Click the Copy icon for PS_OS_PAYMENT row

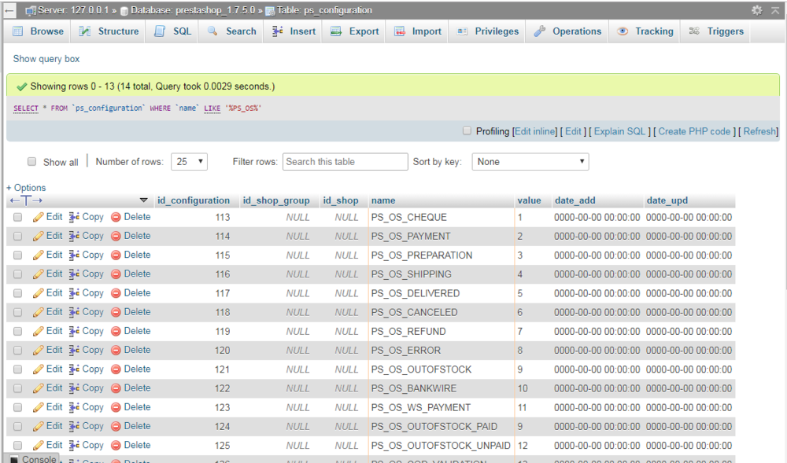tap(74, 236)
